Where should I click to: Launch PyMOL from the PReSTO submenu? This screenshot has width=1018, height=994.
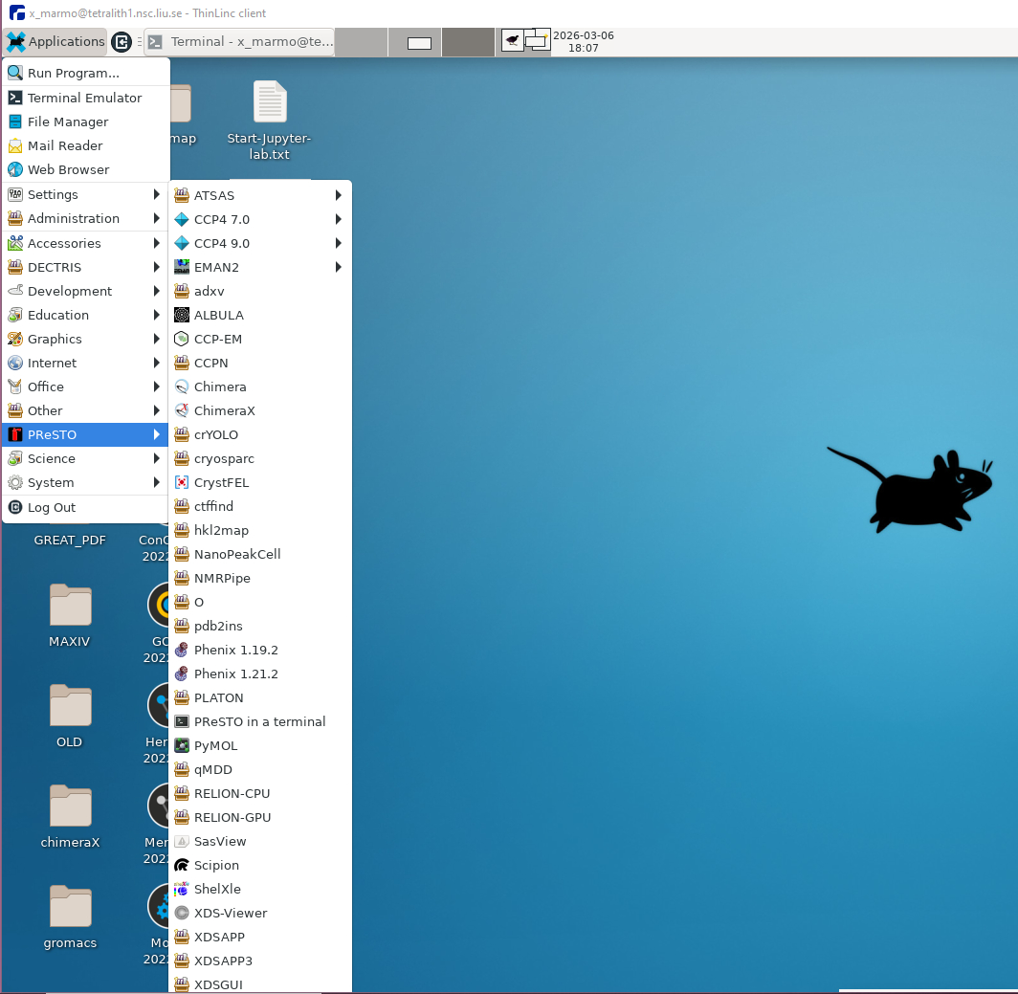tap(215, 745)
